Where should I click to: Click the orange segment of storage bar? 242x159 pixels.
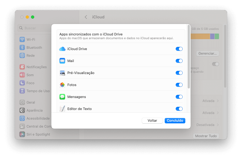200,36
